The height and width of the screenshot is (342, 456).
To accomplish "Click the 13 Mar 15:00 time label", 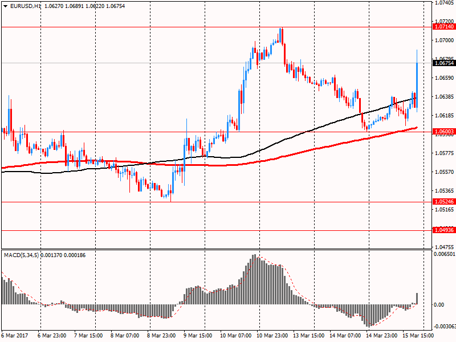I will pos(308,336).
